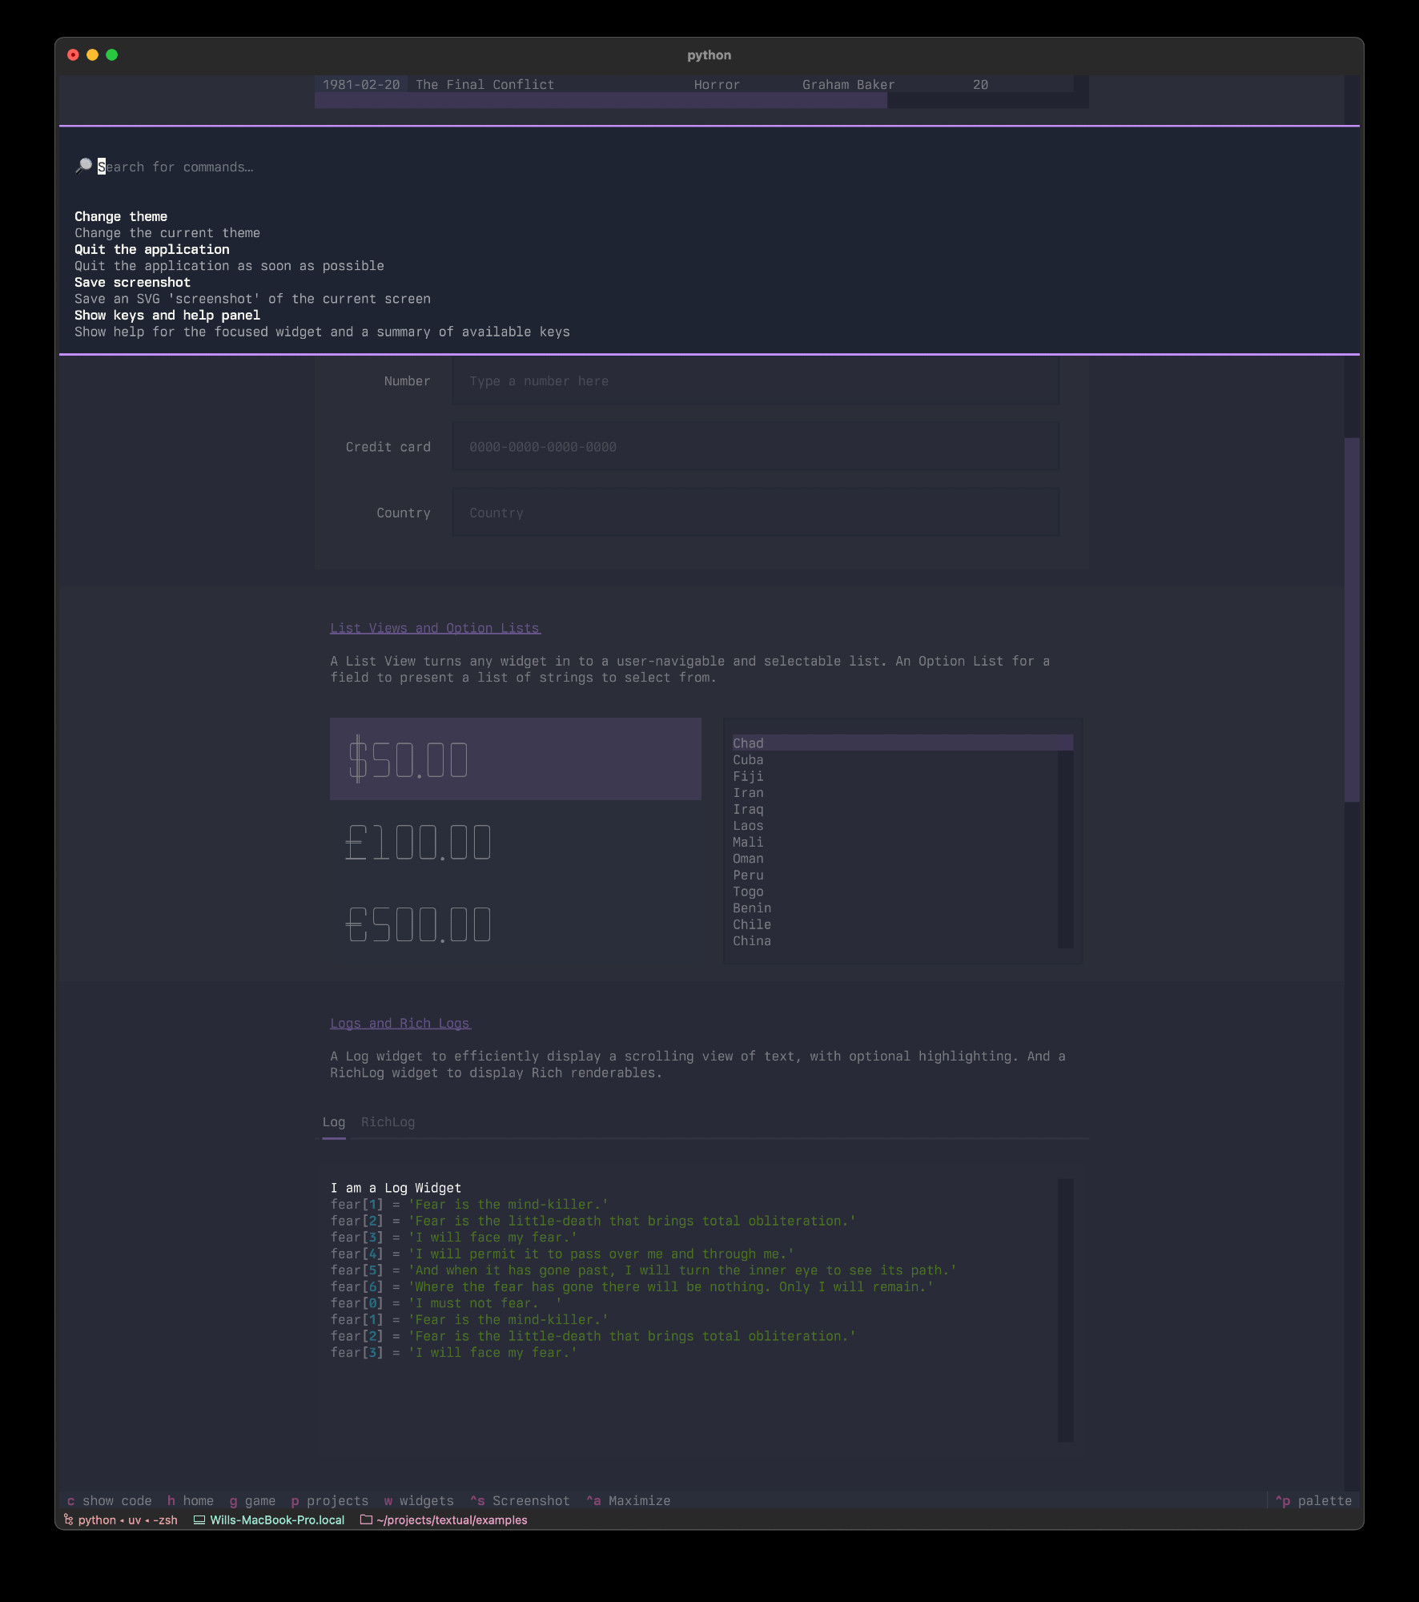The width and height of the screenshot is (1419, 1602).
Task: Select Peru in the option list
Action: click(895, 875)
